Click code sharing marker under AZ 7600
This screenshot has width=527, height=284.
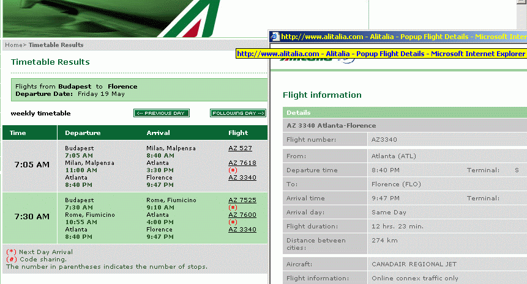[x=233, y=222]
